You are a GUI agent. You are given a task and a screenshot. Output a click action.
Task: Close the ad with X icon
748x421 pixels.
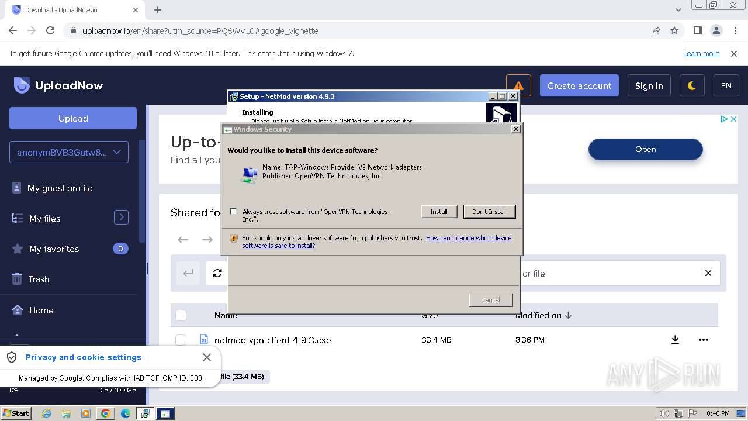point(734,119)
